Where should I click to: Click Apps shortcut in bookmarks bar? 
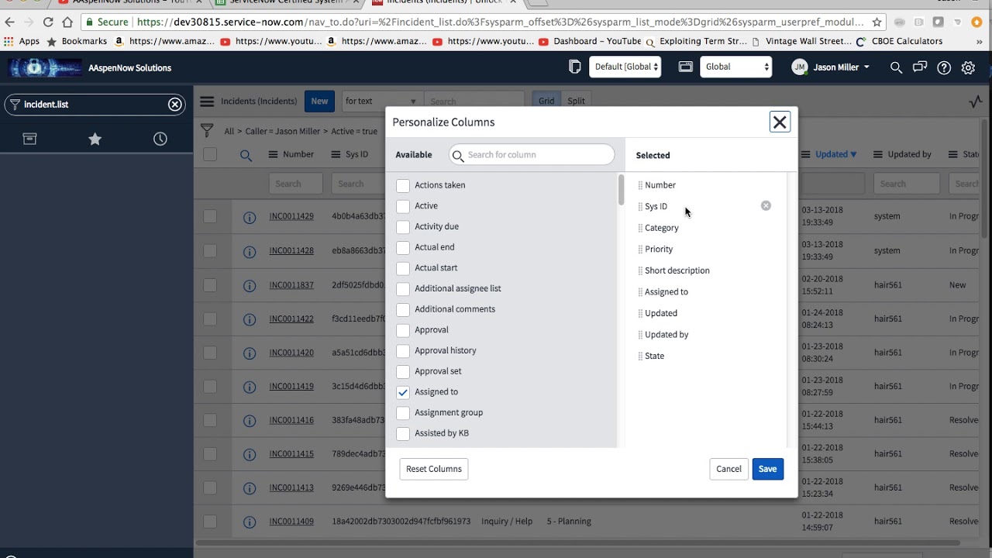22,41
